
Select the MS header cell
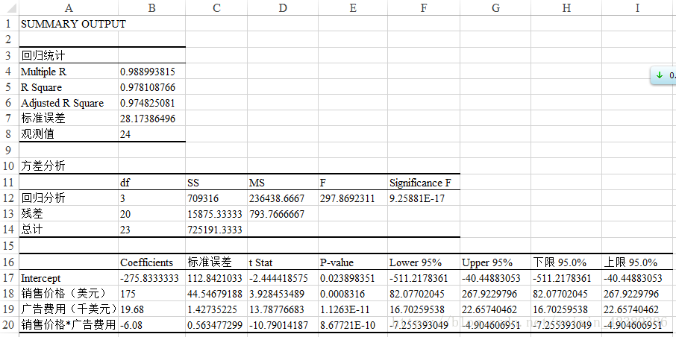coord(283,182)
